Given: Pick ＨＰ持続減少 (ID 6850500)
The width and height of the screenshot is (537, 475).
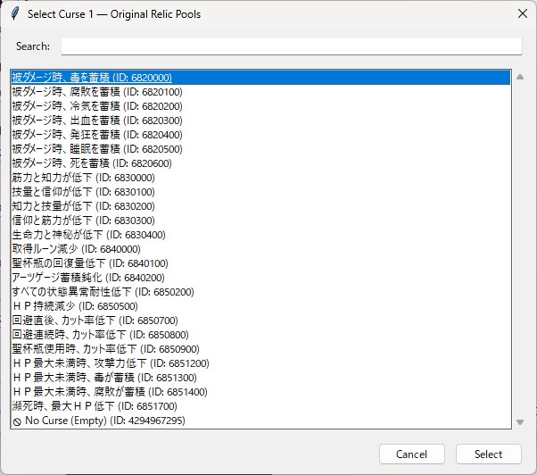Looking at the screenshot, I should point(260,306).
